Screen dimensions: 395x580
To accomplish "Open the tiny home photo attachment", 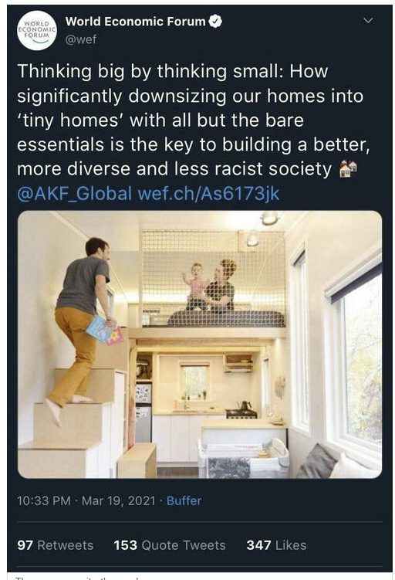I will (x=200, y=344).
